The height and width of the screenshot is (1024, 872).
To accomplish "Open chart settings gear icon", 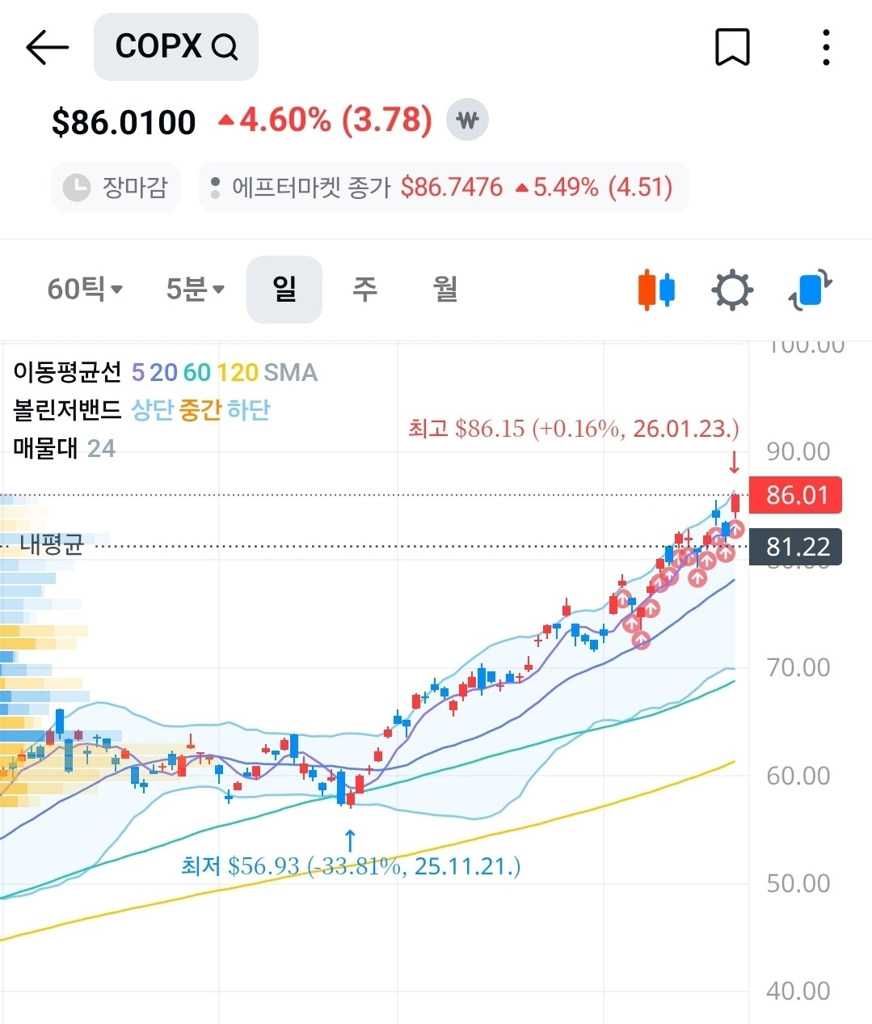I will point(732,290).
